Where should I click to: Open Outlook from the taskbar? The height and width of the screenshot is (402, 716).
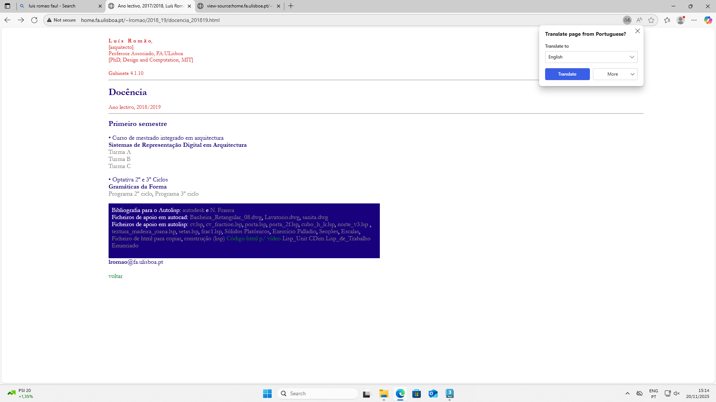coord(433,393)
